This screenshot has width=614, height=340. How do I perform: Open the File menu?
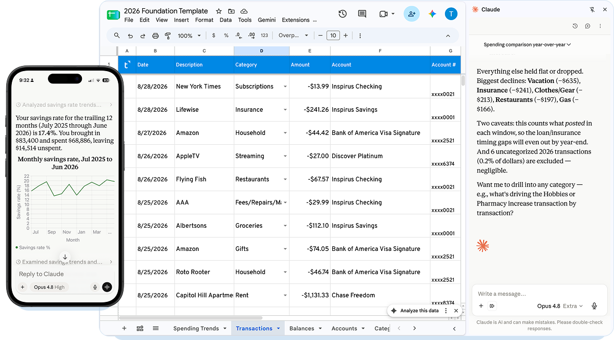coord(129,20)
